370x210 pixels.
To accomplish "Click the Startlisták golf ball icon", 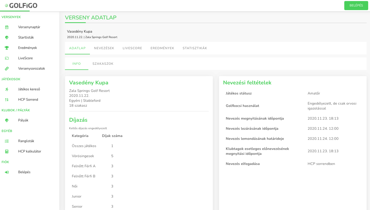I will pos(7,38).
